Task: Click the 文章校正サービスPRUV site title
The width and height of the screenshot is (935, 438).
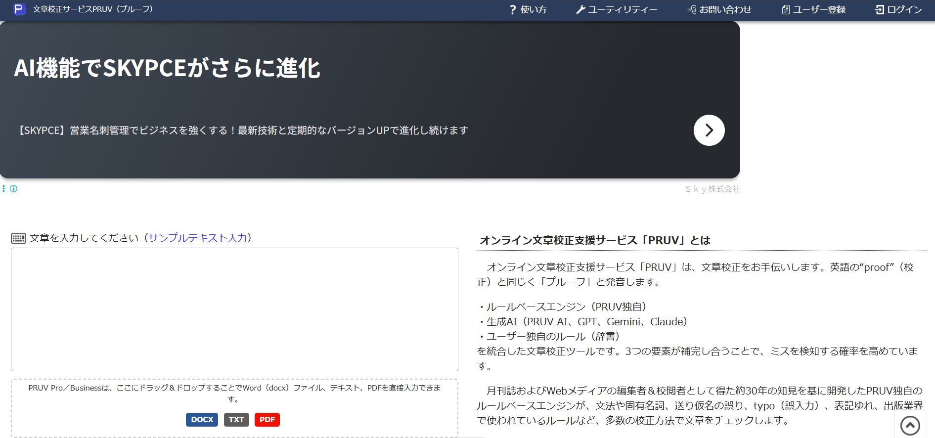Action: pyautogui.click(x=93, y=9)
